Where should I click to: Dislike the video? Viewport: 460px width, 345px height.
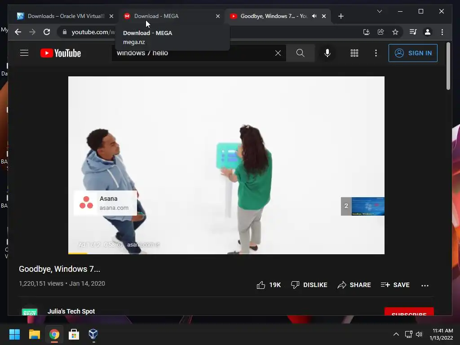pyautogui.click(x=309, y=285)
